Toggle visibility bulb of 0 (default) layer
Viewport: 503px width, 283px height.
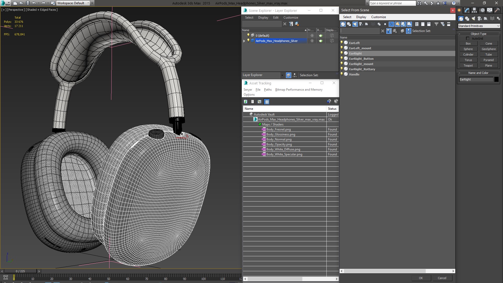(248, 35)
